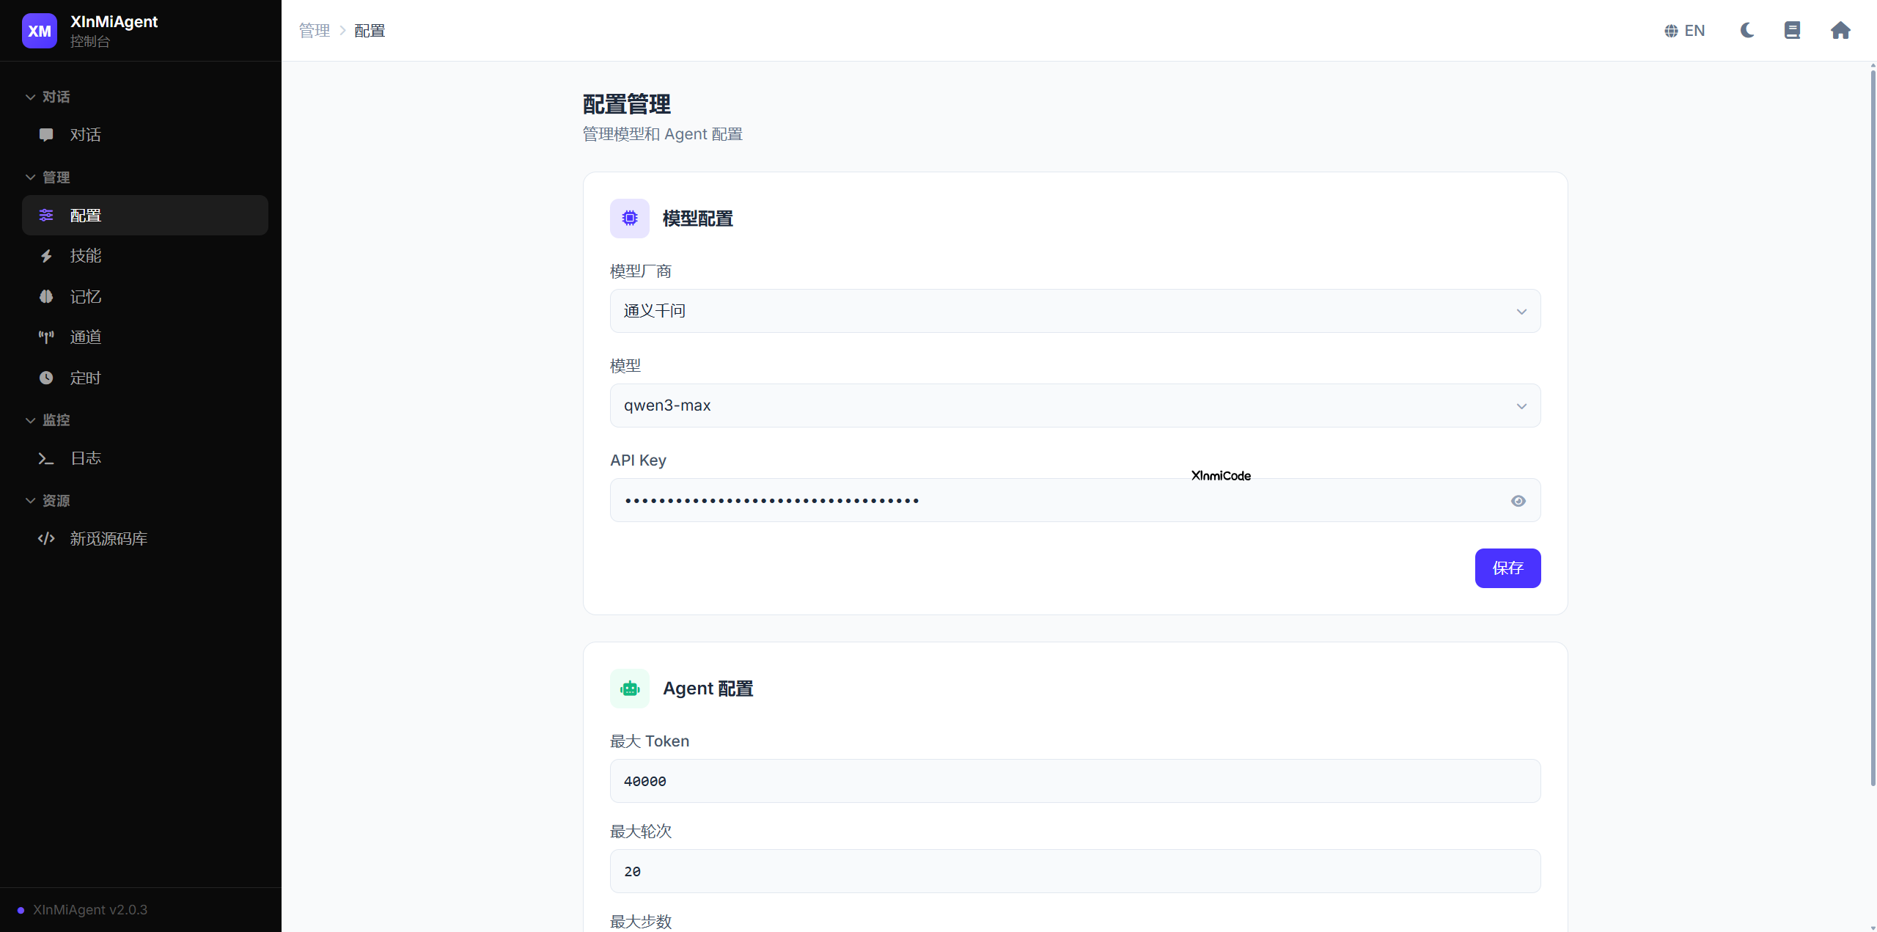Screen dimensions: 1877x932
Task: Open the 模型厂商 vendor dropdown
Action: coord(1074,311)
